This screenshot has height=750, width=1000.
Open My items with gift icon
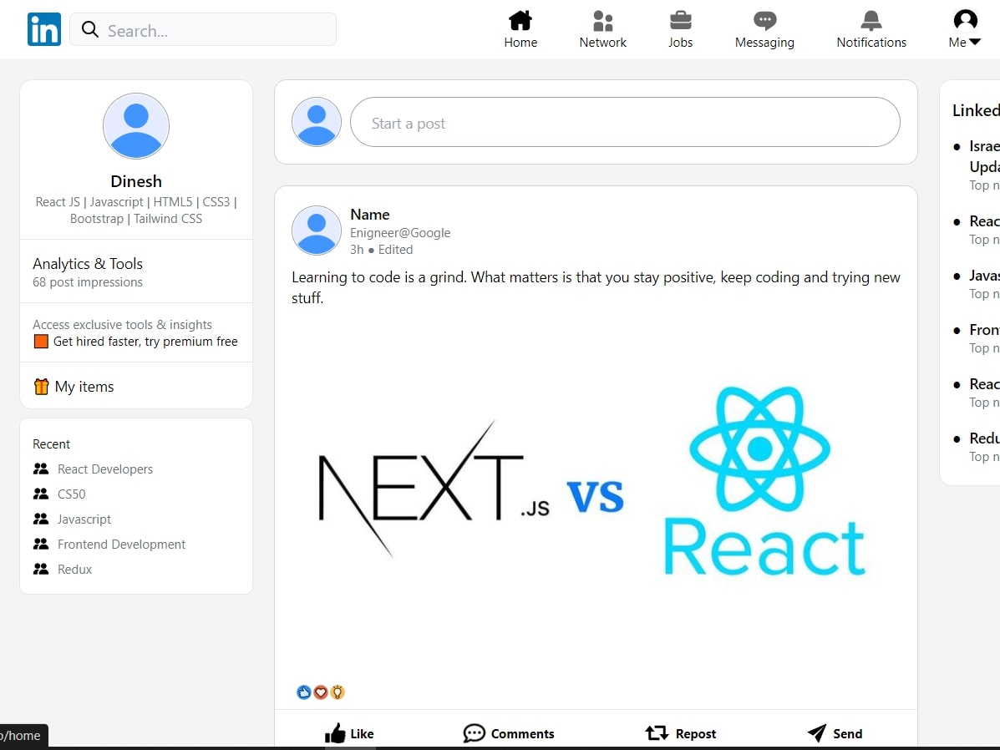point(84,387)
